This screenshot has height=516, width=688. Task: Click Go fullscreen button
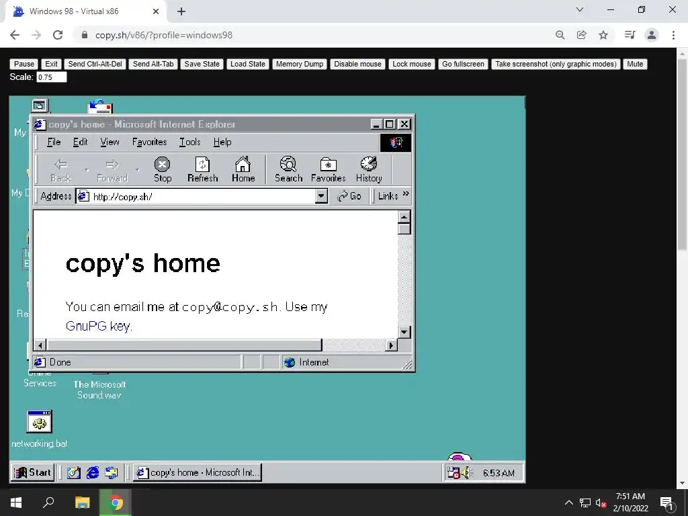pyautogui.click(x=463, y=64)
